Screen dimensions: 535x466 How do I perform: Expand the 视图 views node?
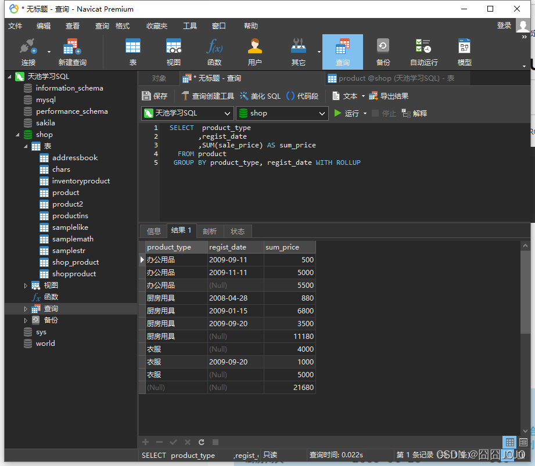(26, 286)
